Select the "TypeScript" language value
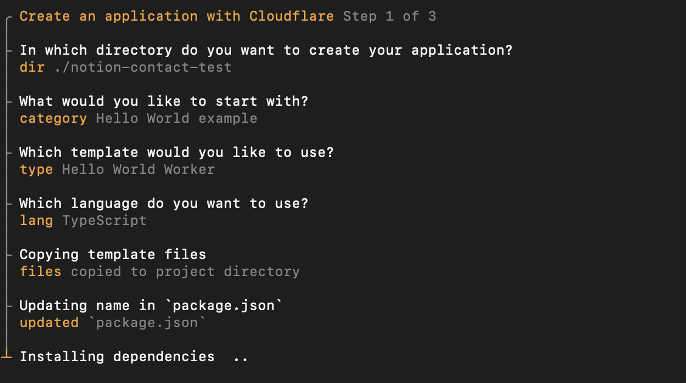This screenshot has width=686, height=383. [x=104, y=221]
